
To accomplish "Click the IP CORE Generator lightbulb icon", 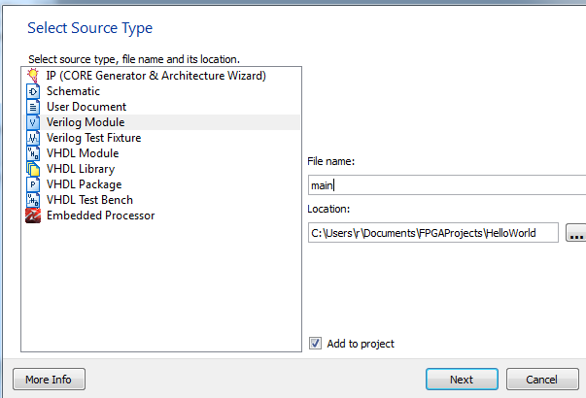I will point(32,76).
